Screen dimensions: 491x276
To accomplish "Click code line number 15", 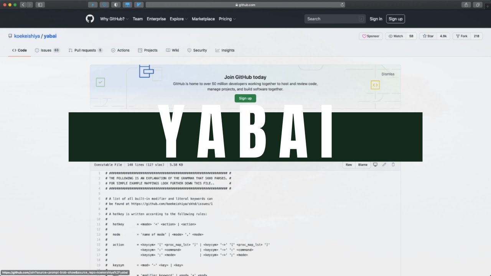I will tap(98, 245).
